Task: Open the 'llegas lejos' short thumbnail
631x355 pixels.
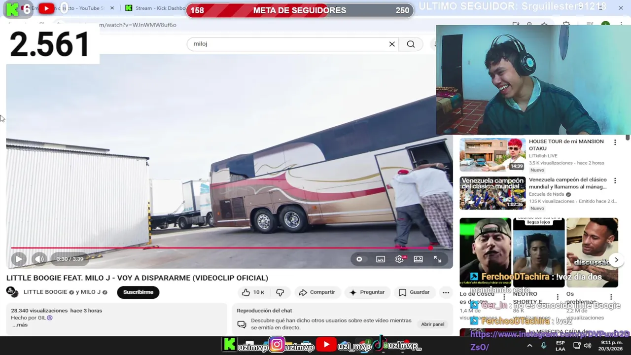Action: point(539,252)
